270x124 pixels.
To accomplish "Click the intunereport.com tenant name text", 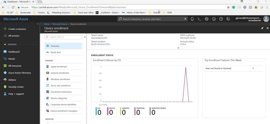I will (99, 38).
